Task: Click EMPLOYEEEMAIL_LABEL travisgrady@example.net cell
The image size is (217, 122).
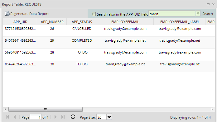Action: coord(180,41)
